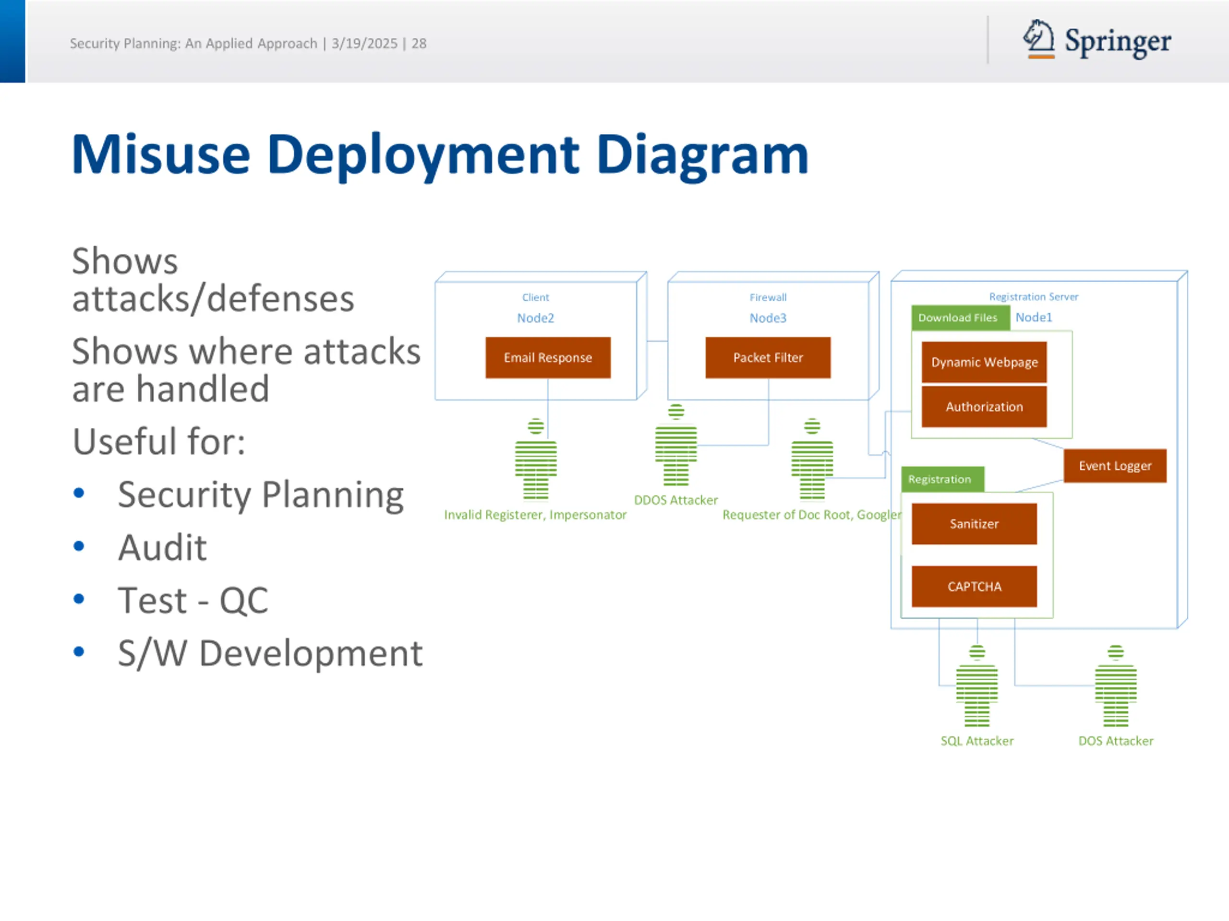The width and height of the screenshot is (1229, 921).
Task: Select the SQL Attacker figure icon
Action: 977,686
